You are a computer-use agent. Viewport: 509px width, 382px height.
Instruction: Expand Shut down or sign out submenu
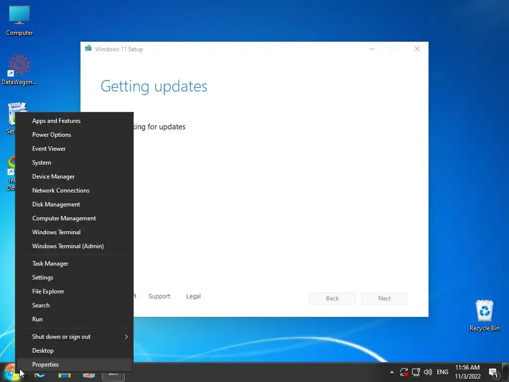coord(75,337)
